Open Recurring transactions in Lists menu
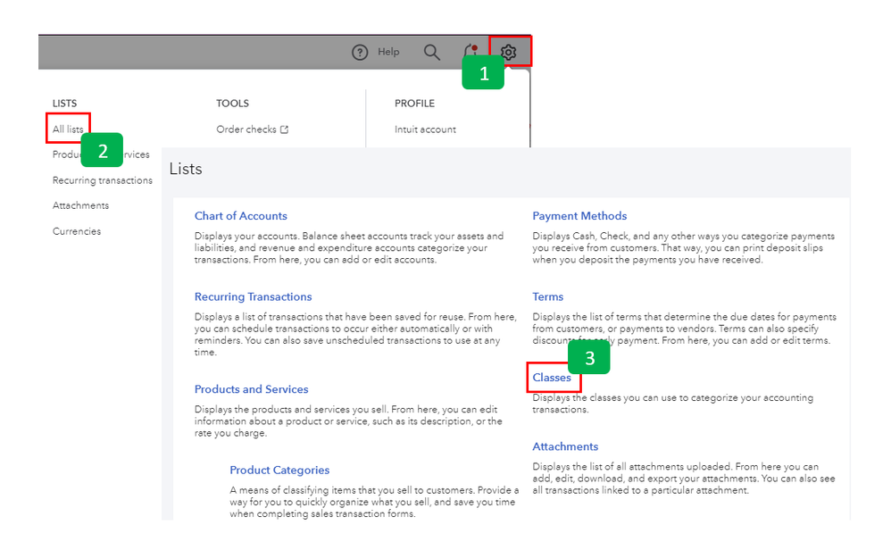 pyautogui.click(x=102, y=180)
